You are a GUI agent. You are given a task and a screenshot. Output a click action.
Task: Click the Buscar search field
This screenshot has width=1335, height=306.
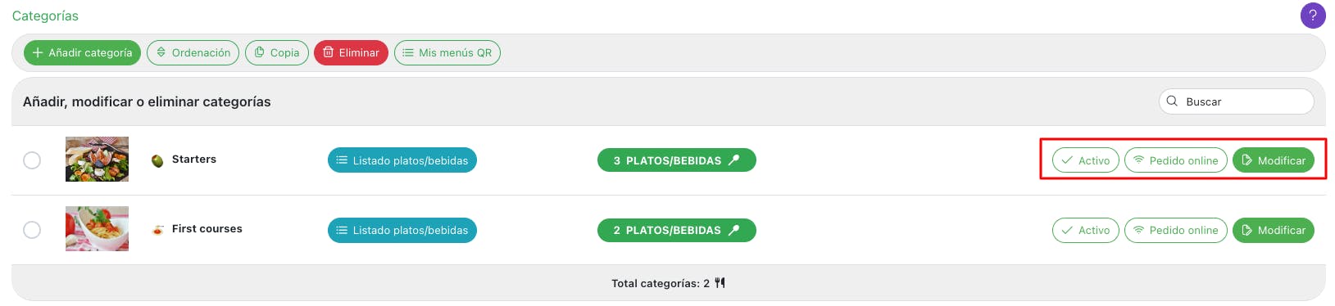click(1237, 101)
